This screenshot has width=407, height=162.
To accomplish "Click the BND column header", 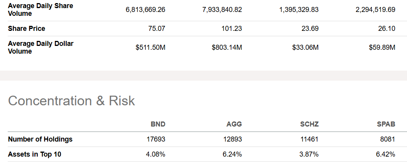I will [x=158, y=124].
